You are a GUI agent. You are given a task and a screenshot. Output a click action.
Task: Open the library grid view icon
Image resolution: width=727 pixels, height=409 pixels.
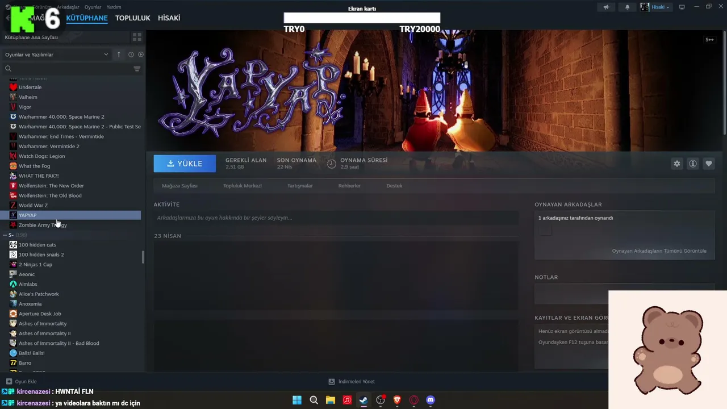[137, 37]
